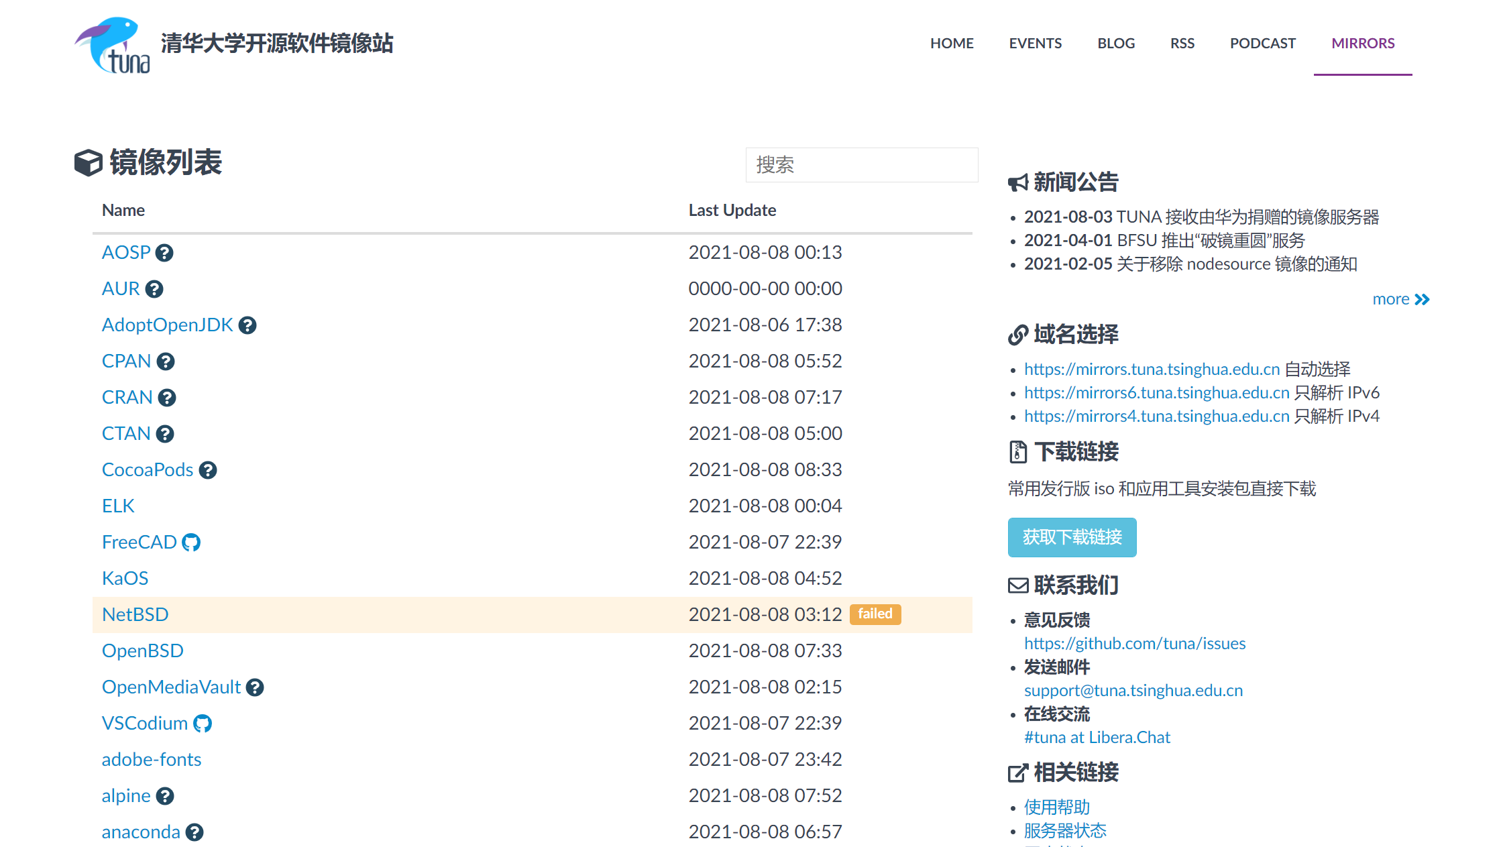Viewport: 1501px width, 847px height.
Task: Open the github.com/tuna/issues feedback link
Action: click(x=1135, y=643)
